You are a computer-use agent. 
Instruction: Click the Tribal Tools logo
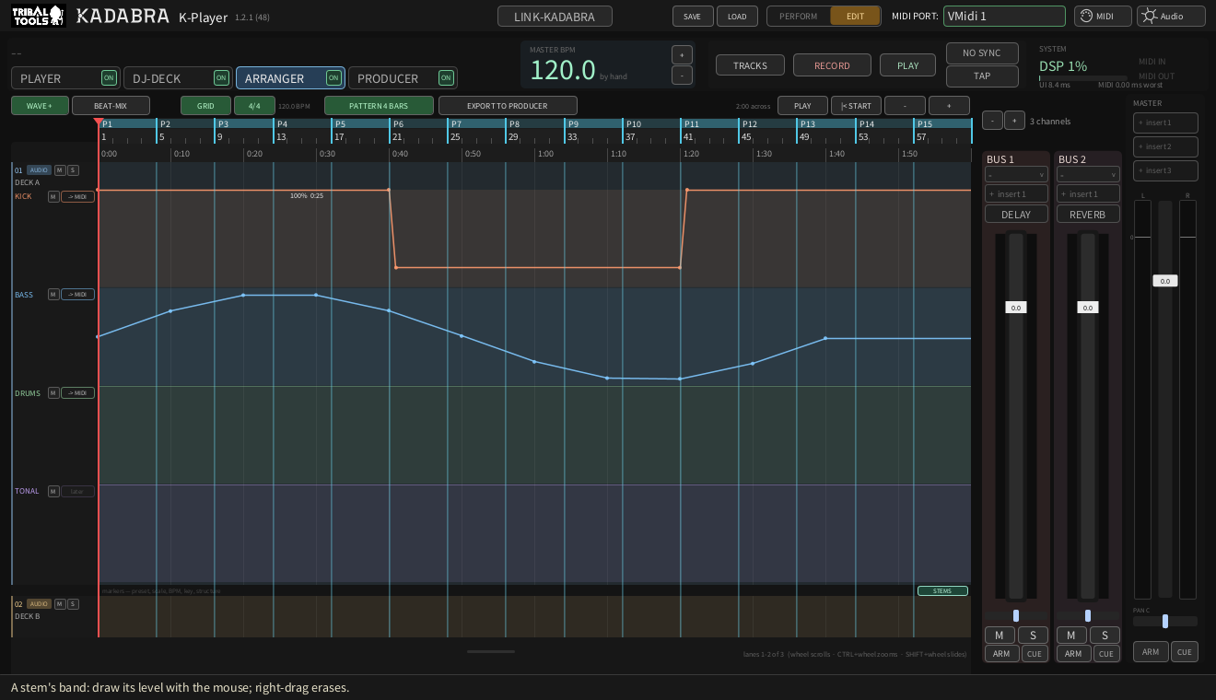click(38, 16)
